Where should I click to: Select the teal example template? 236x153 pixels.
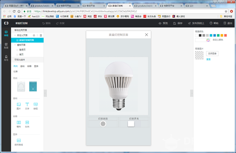point(33,86)
